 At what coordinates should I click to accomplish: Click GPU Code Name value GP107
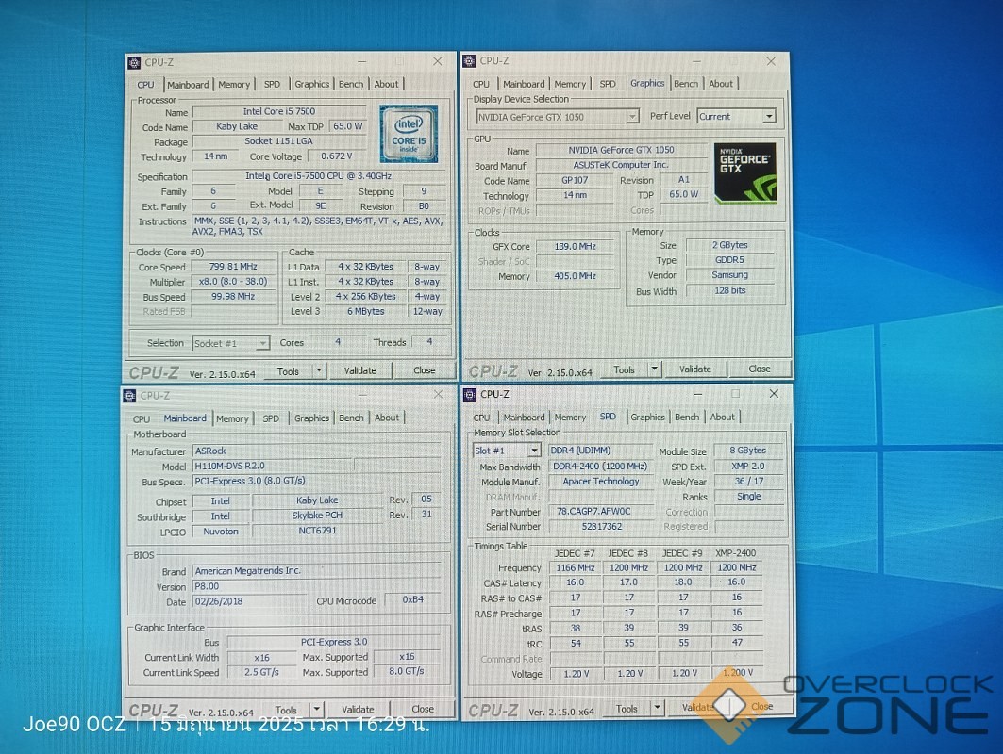[575, 180]
